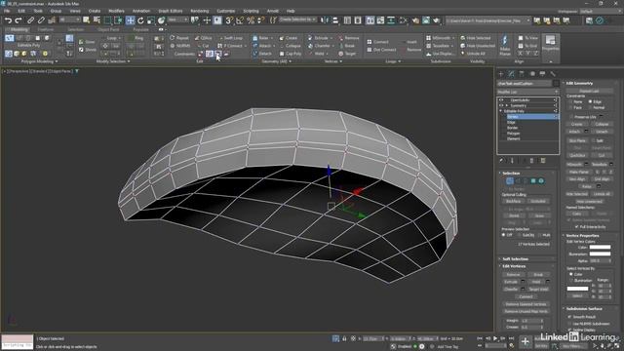Click the Mirror tool icon
This screenshot has width=624, height=351.
325,20
